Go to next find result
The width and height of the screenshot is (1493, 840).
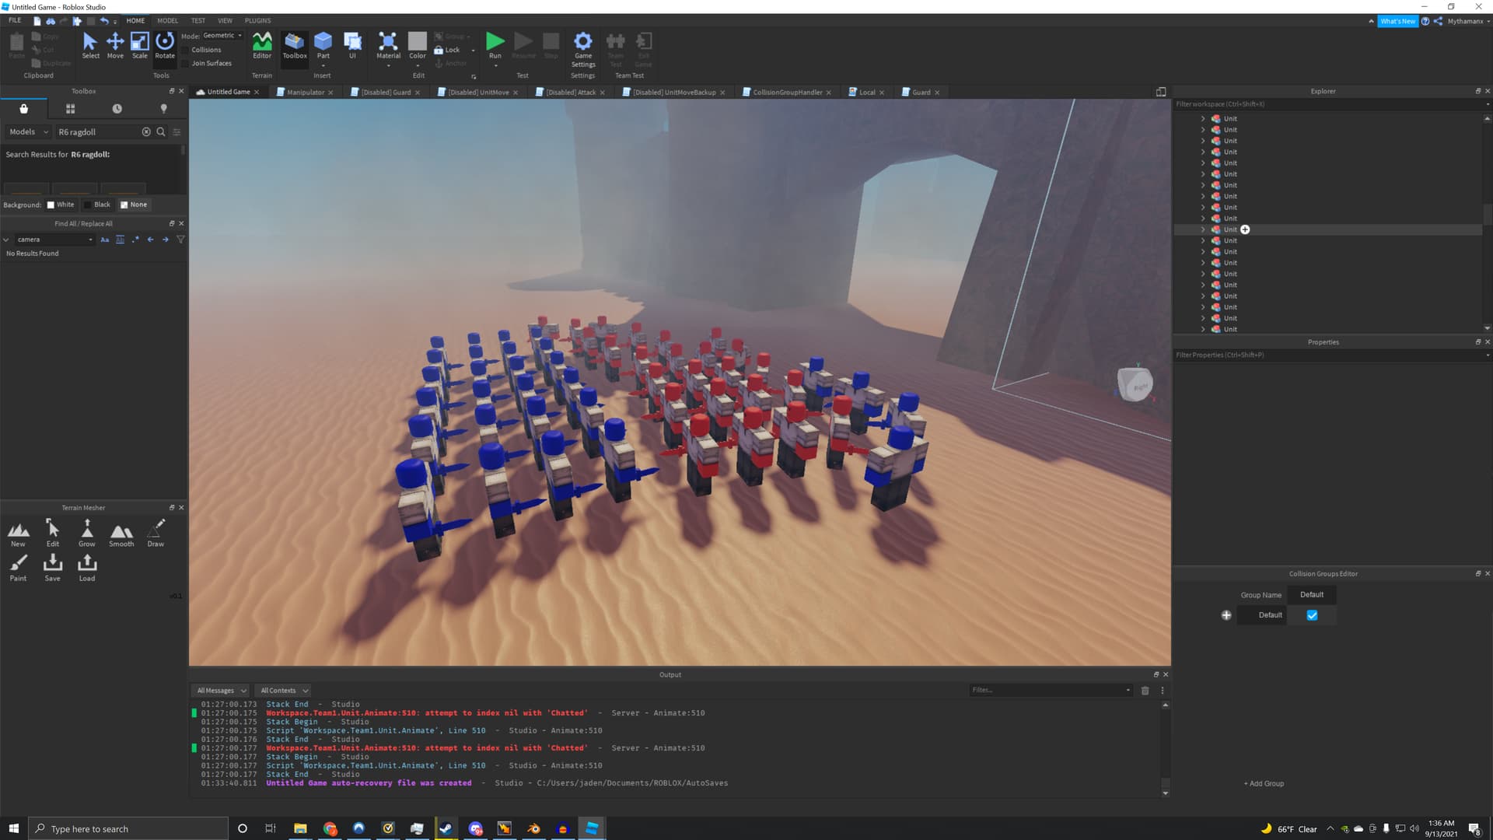coord(166,240)
